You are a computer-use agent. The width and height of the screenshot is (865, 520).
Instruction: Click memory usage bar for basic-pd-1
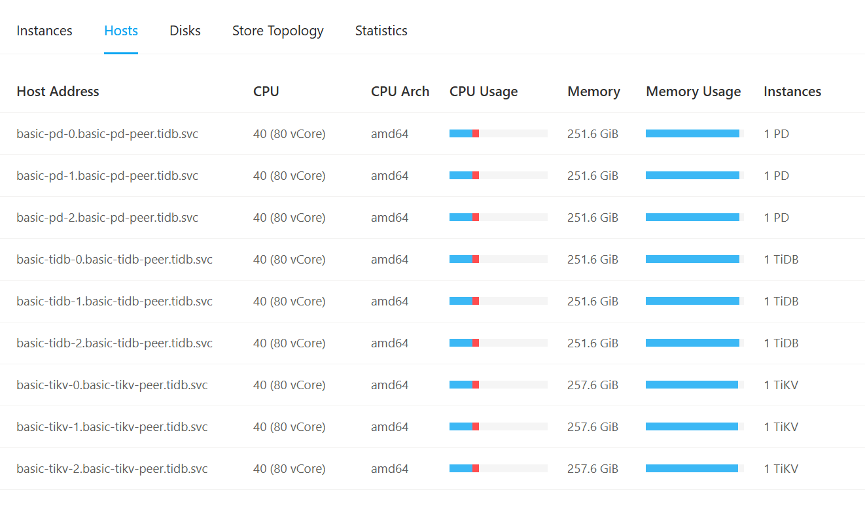point(694,175)
